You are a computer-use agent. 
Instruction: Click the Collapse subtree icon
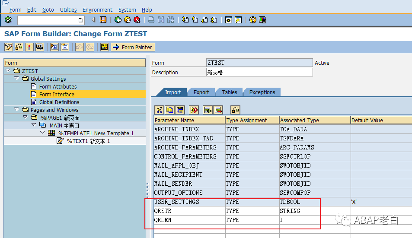click(65, 47)
